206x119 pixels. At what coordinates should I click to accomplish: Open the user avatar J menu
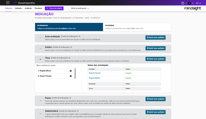190,3
